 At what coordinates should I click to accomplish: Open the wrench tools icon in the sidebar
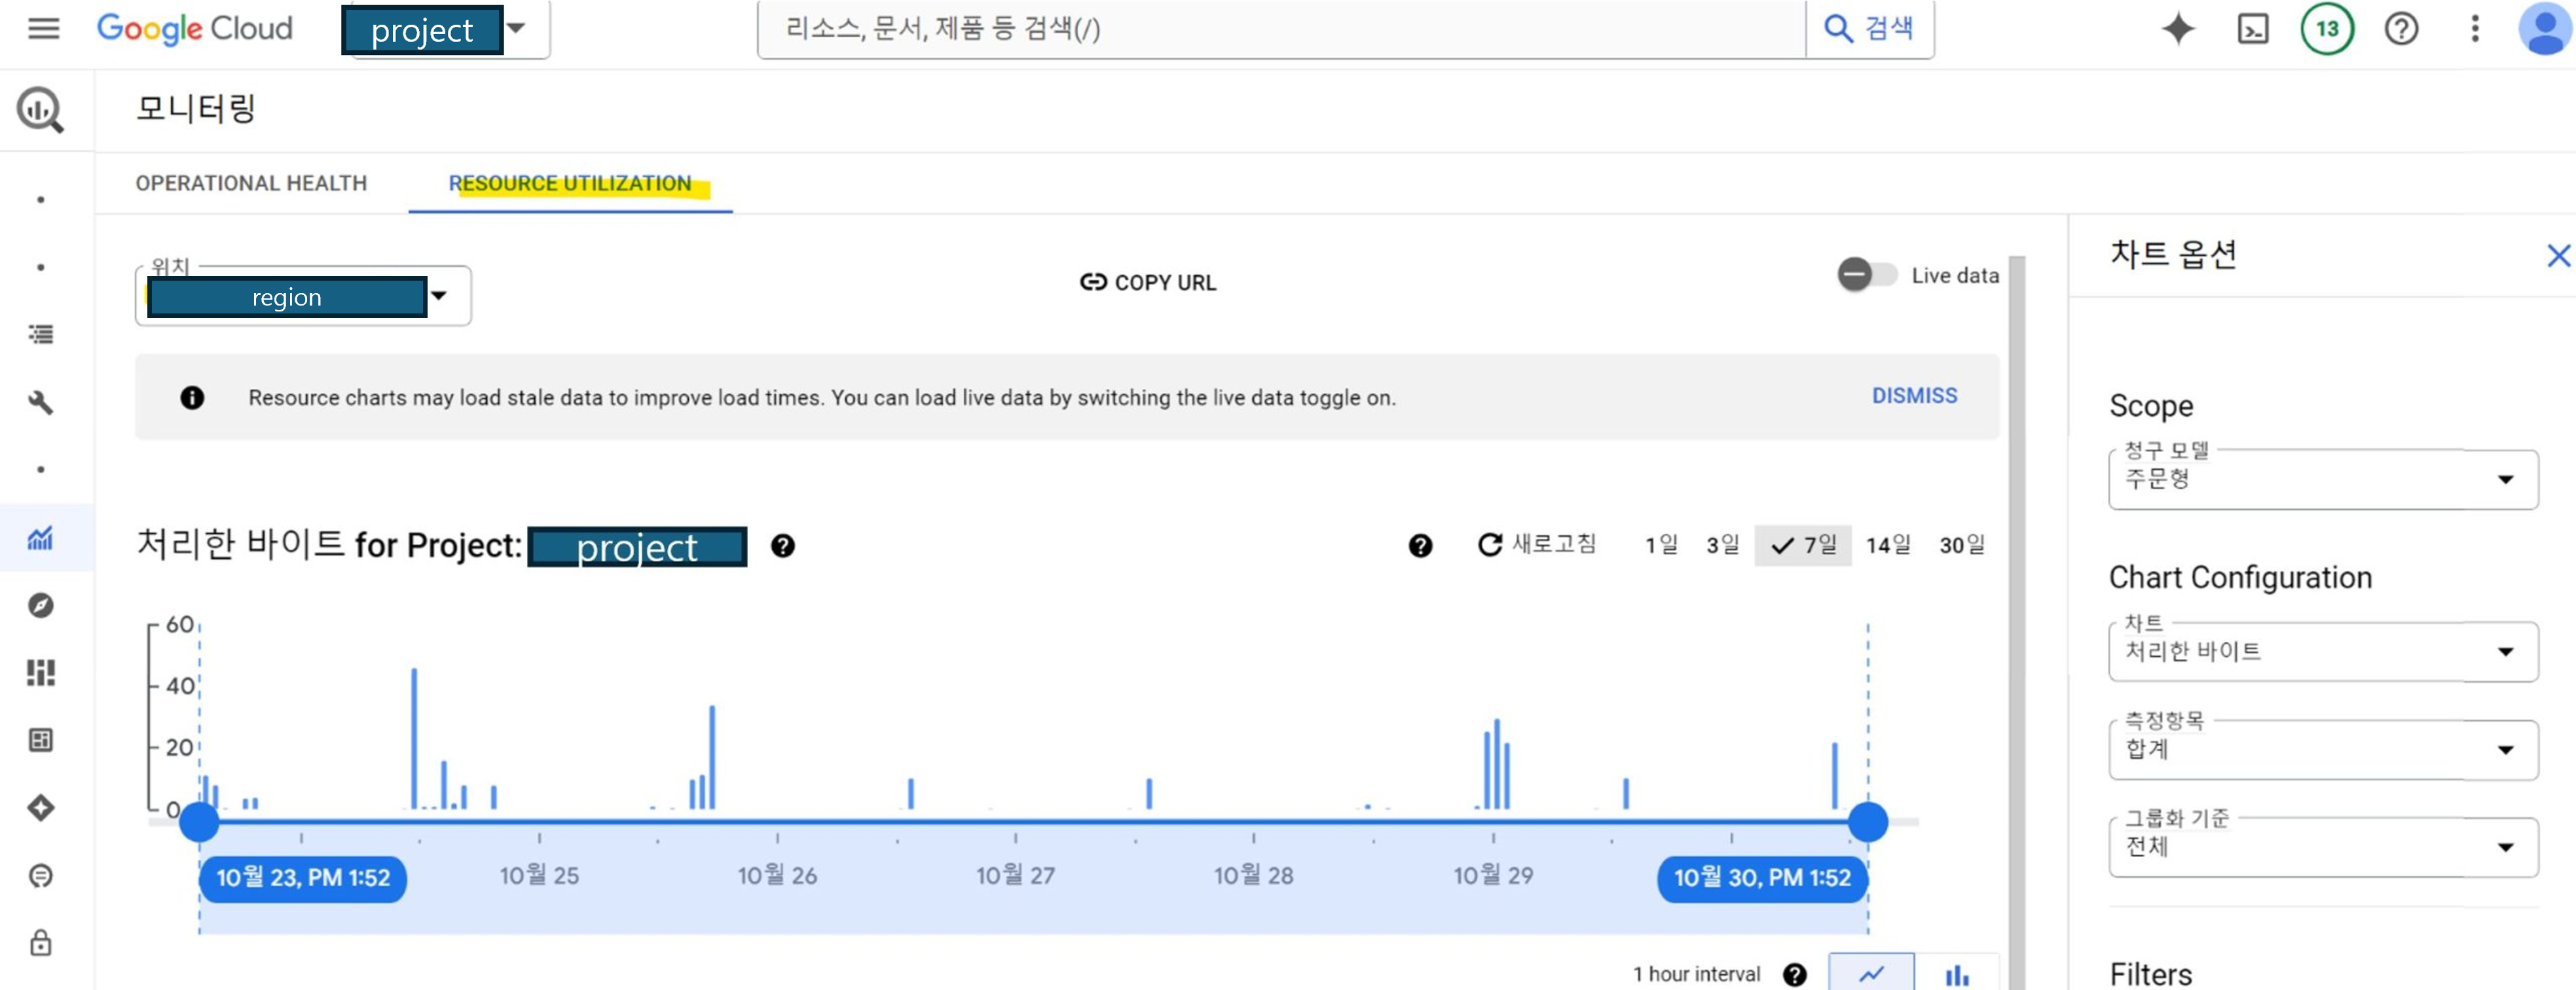click(x=41, y=402)
